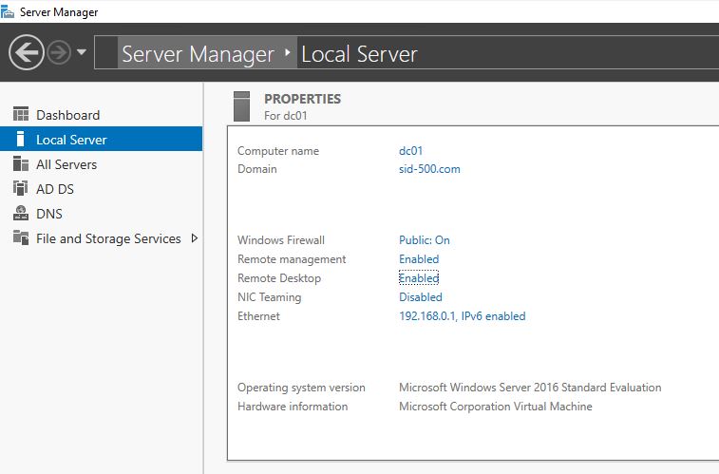Click the AD DS role icon

[x=21, y=189]
